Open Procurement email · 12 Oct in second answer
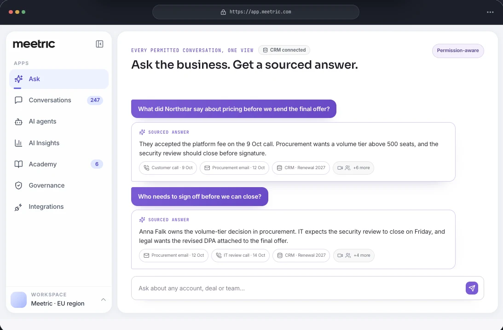 [x=173, y=255]
